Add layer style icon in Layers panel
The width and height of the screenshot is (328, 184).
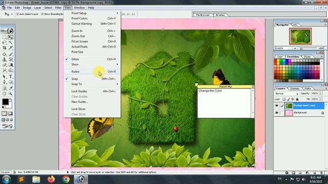(287, 173)
